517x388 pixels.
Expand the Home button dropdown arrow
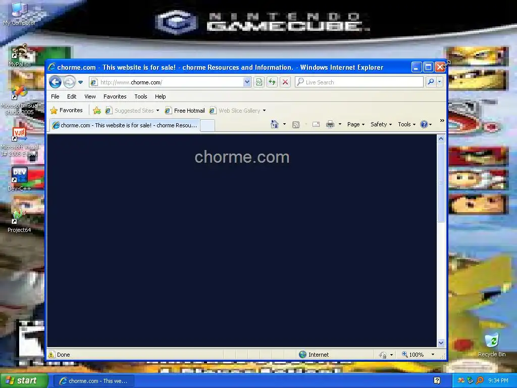[285, 124]
